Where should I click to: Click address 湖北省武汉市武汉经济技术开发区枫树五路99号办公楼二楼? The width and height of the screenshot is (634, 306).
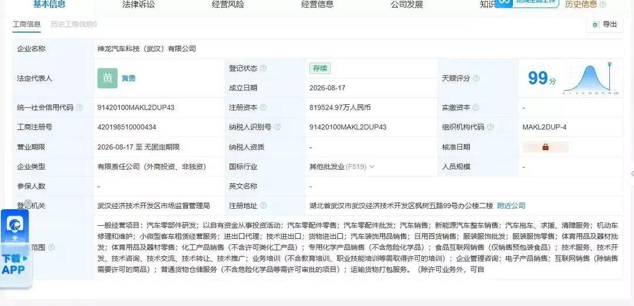(x=401, y=206)
